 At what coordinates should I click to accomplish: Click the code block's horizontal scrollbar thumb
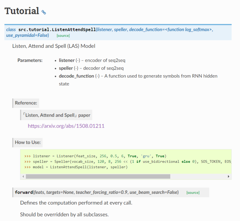click(98, 177)
